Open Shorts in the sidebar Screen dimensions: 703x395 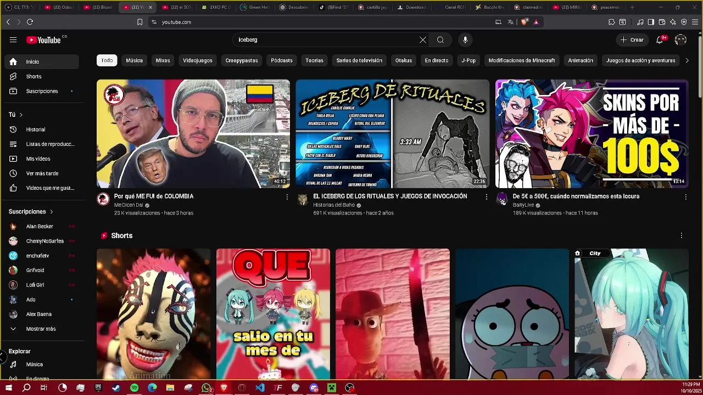tap(42, 76)
